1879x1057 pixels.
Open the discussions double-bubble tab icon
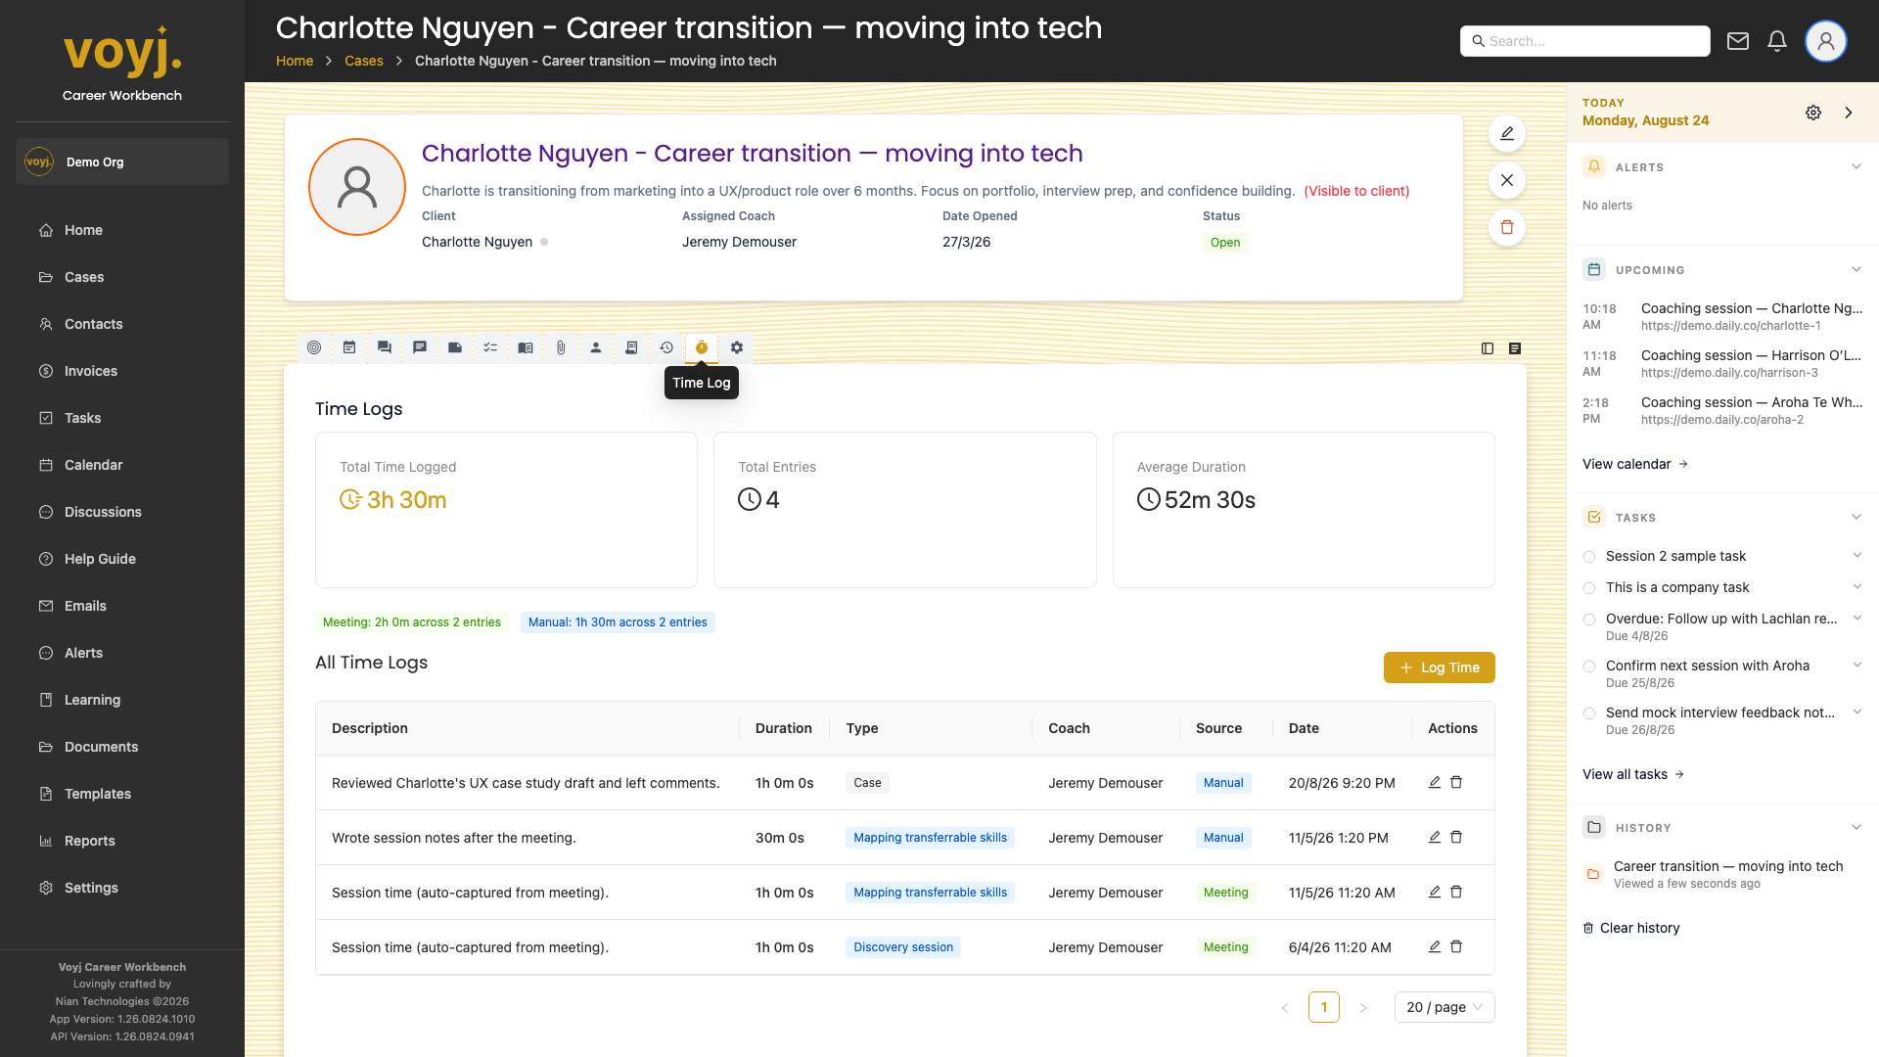point(385,347)
